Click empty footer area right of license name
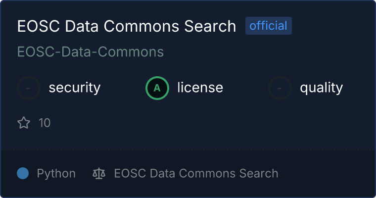 327,174
